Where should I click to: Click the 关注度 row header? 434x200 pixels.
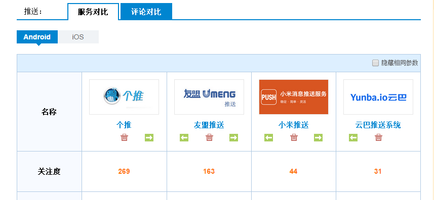click(49, 172)
